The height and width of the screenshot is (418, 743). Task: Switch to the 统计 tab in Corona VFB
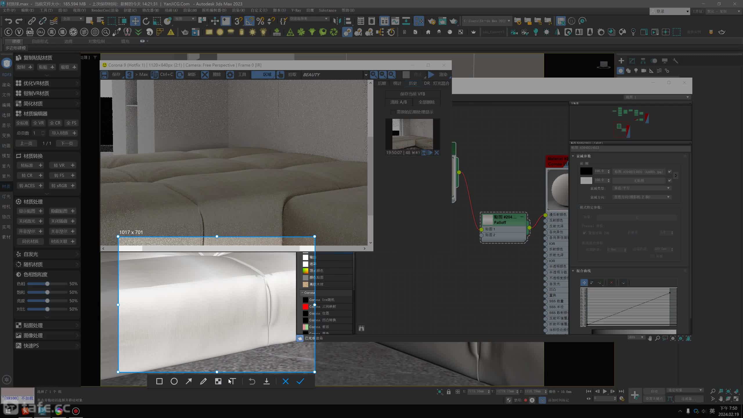(397, 83)
